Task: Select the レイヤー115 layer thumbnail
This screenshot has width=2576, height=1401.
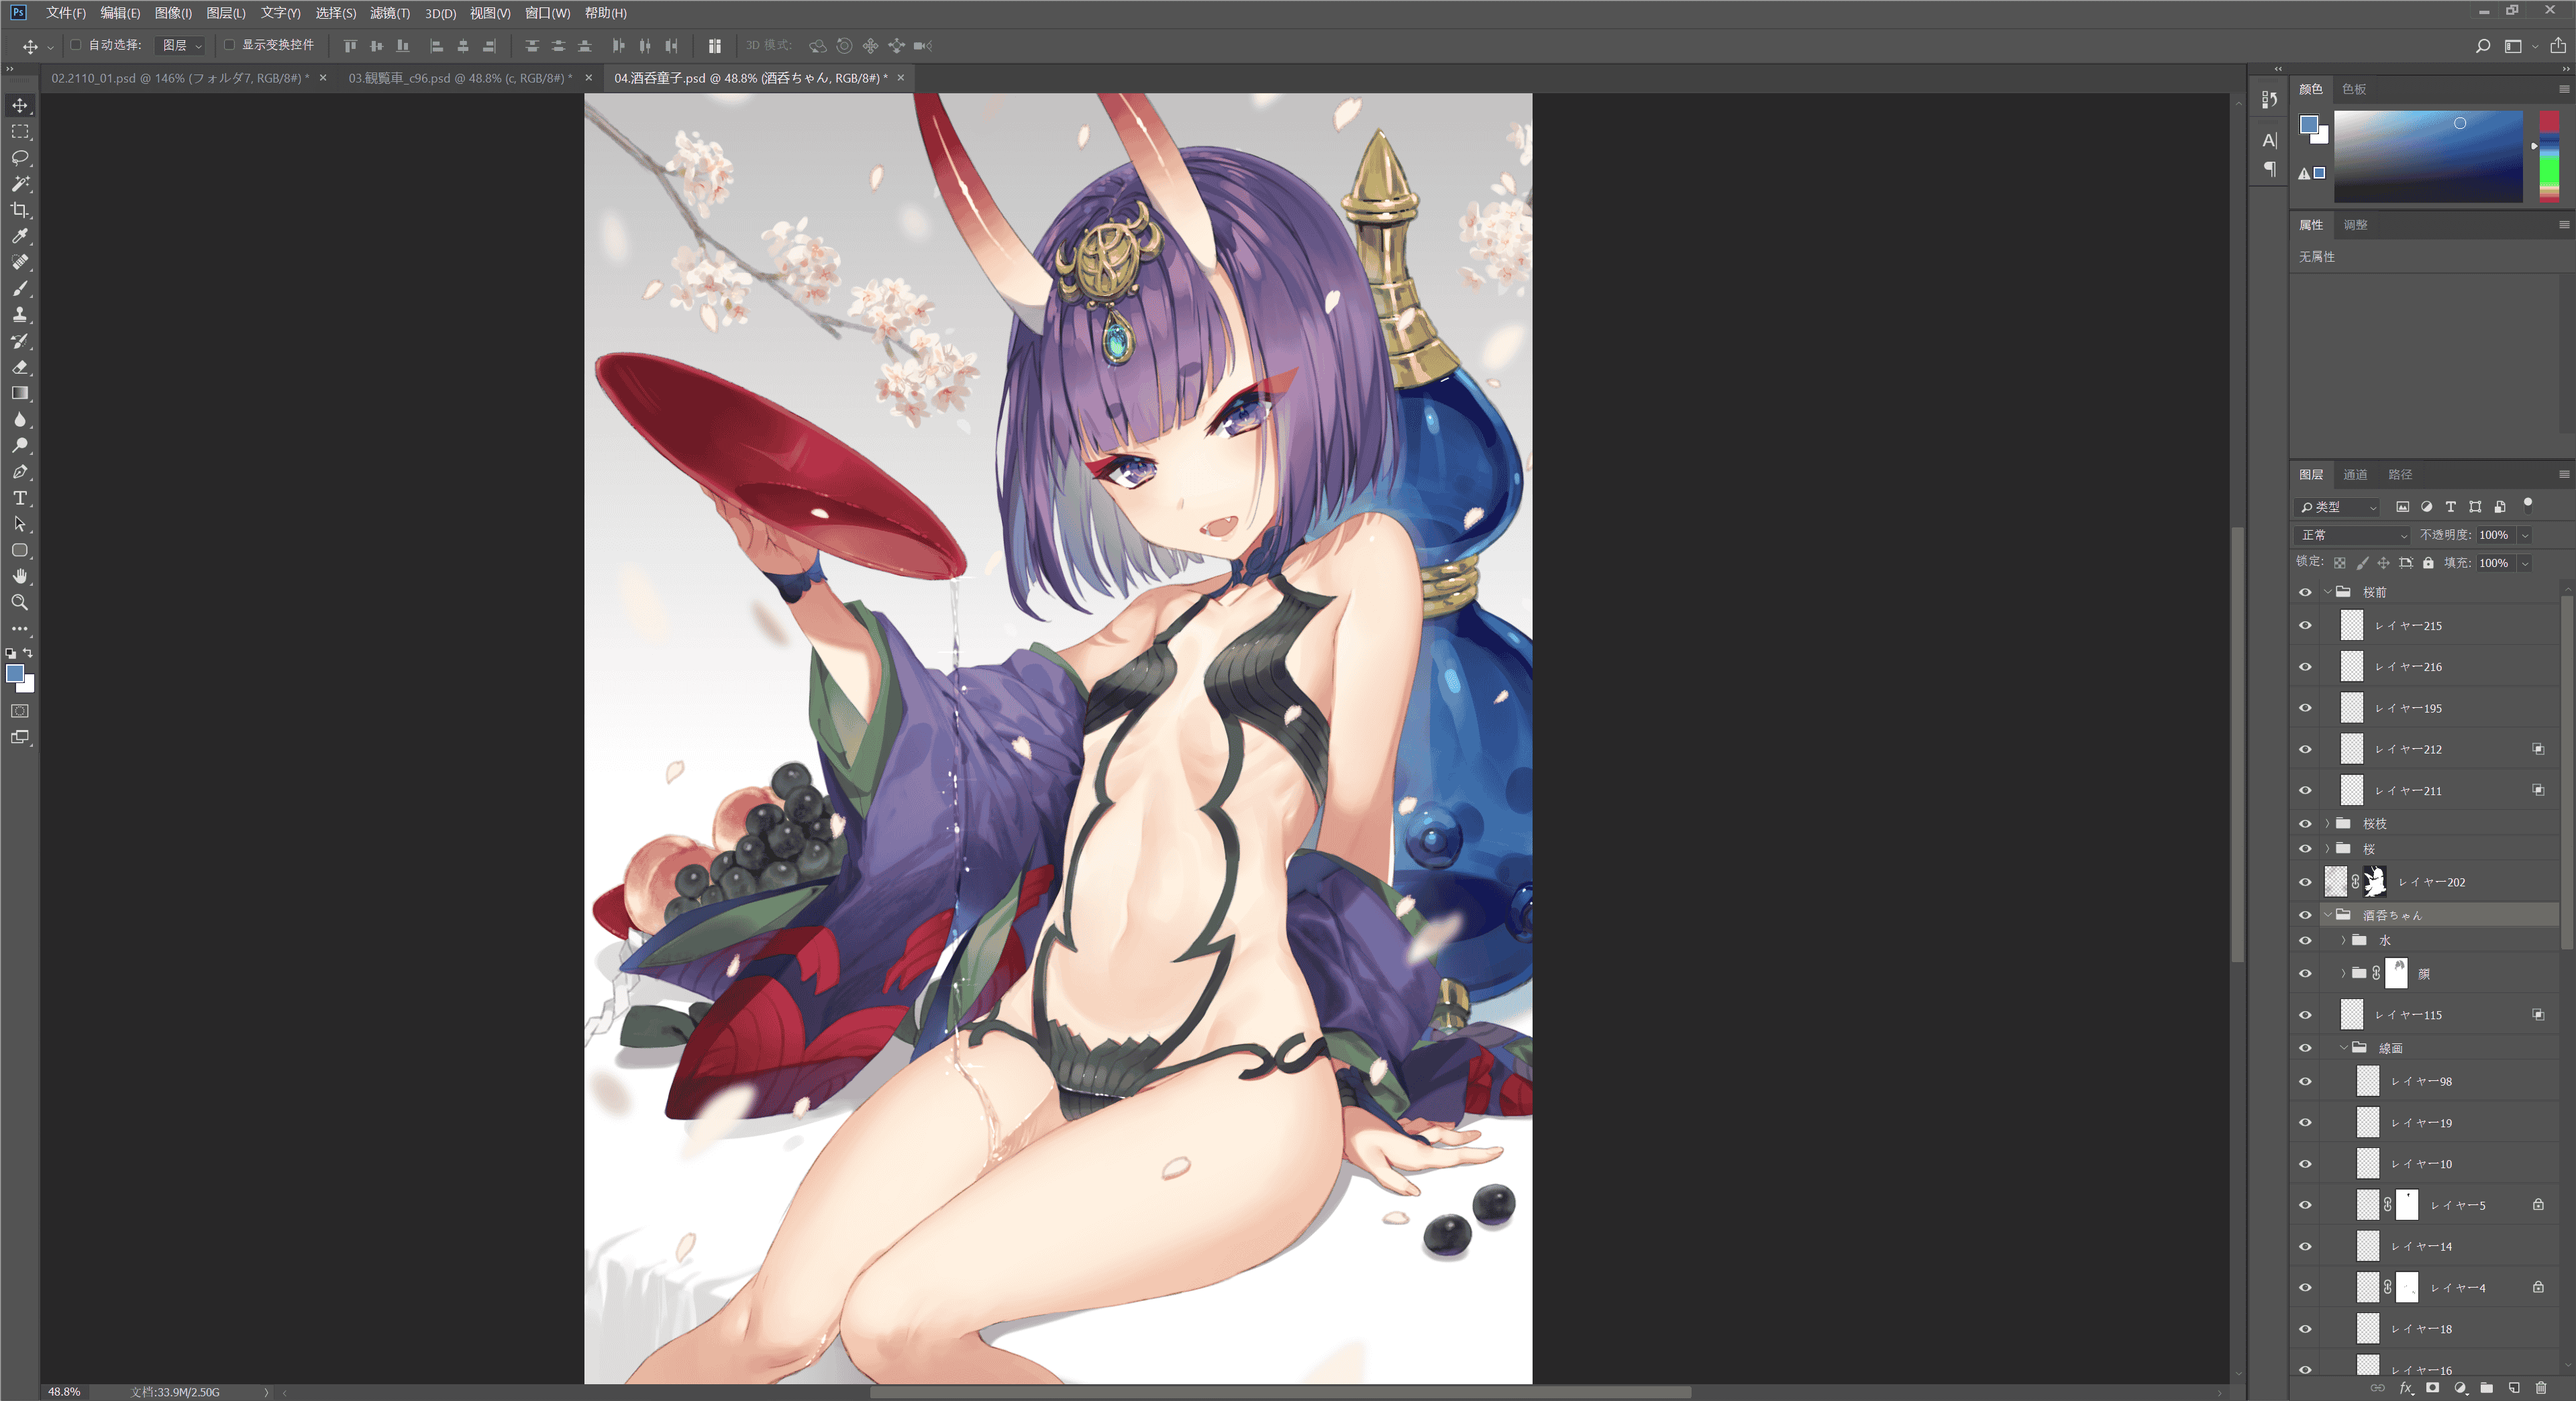Action: tap(2352, 1015)
